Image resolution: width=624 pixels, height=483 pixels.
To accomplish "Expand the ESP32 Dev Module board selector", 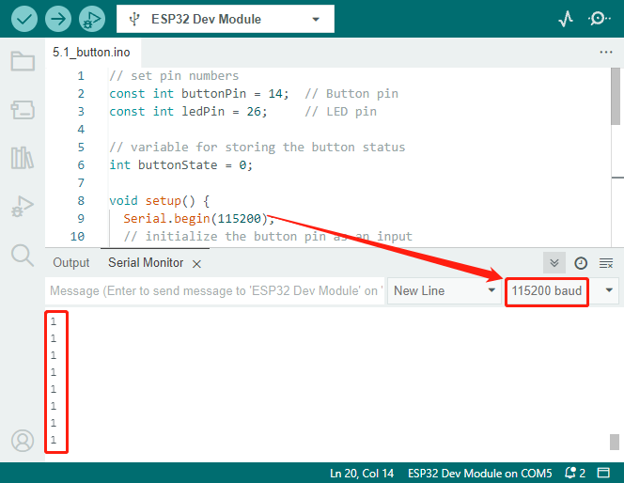I will [226, 19].
